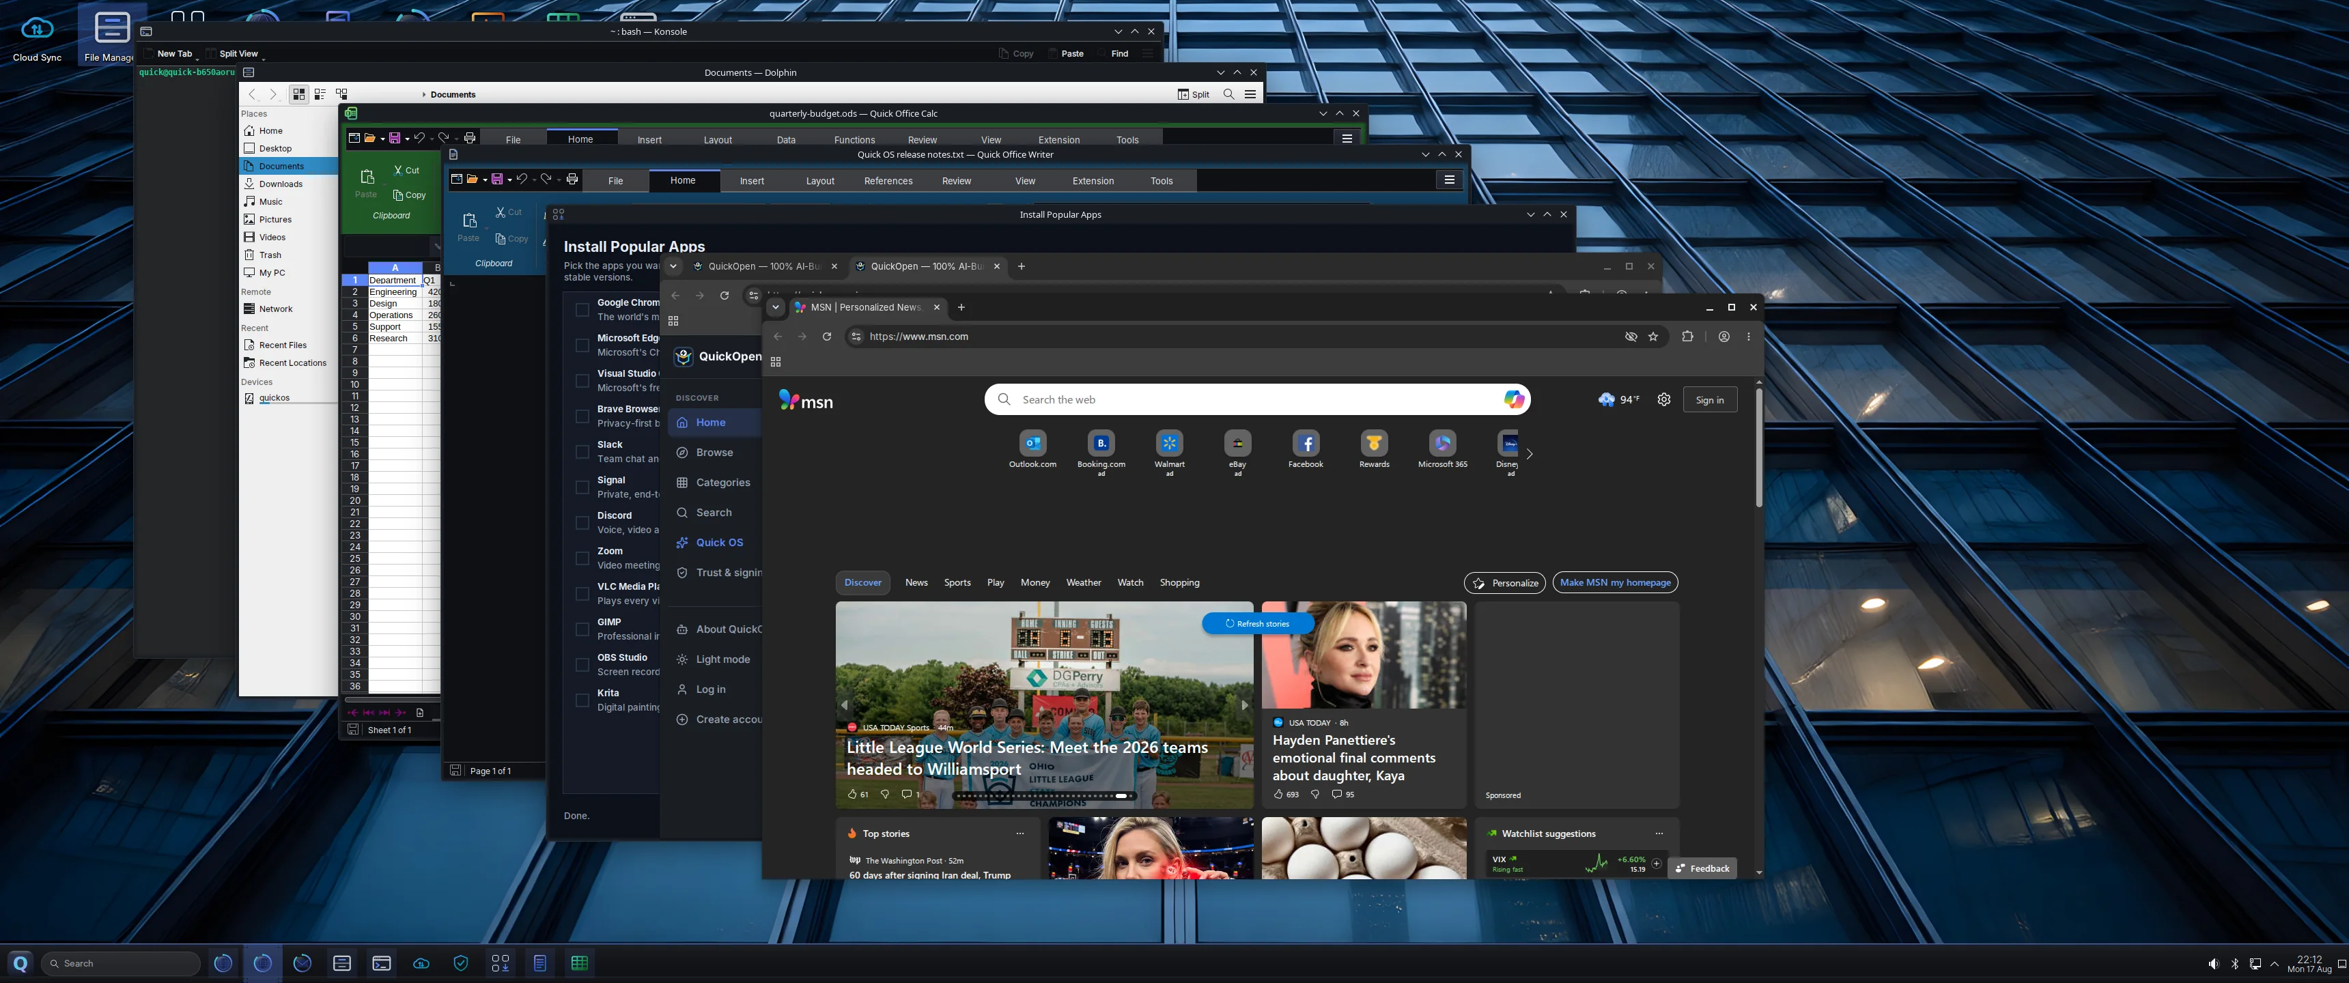Switch to the Weather tab on MSN
The image size is (2349, 983).
(x=1083, y=583)
